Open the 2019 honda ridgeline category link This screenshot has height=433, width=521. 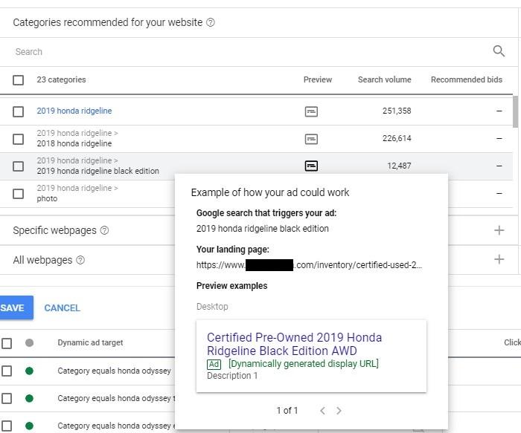[74, 111]
